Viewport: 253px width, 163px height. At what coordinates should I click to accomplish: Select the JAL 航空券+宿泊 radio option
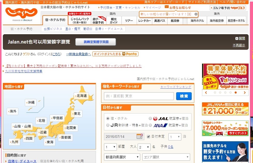[150, 118]
